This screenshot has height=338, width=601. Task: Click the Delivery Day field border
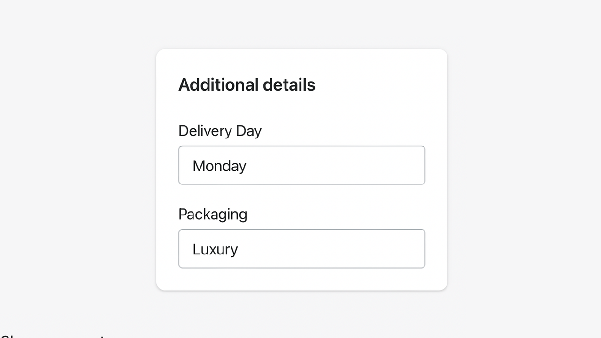click(x=302, y=146)
